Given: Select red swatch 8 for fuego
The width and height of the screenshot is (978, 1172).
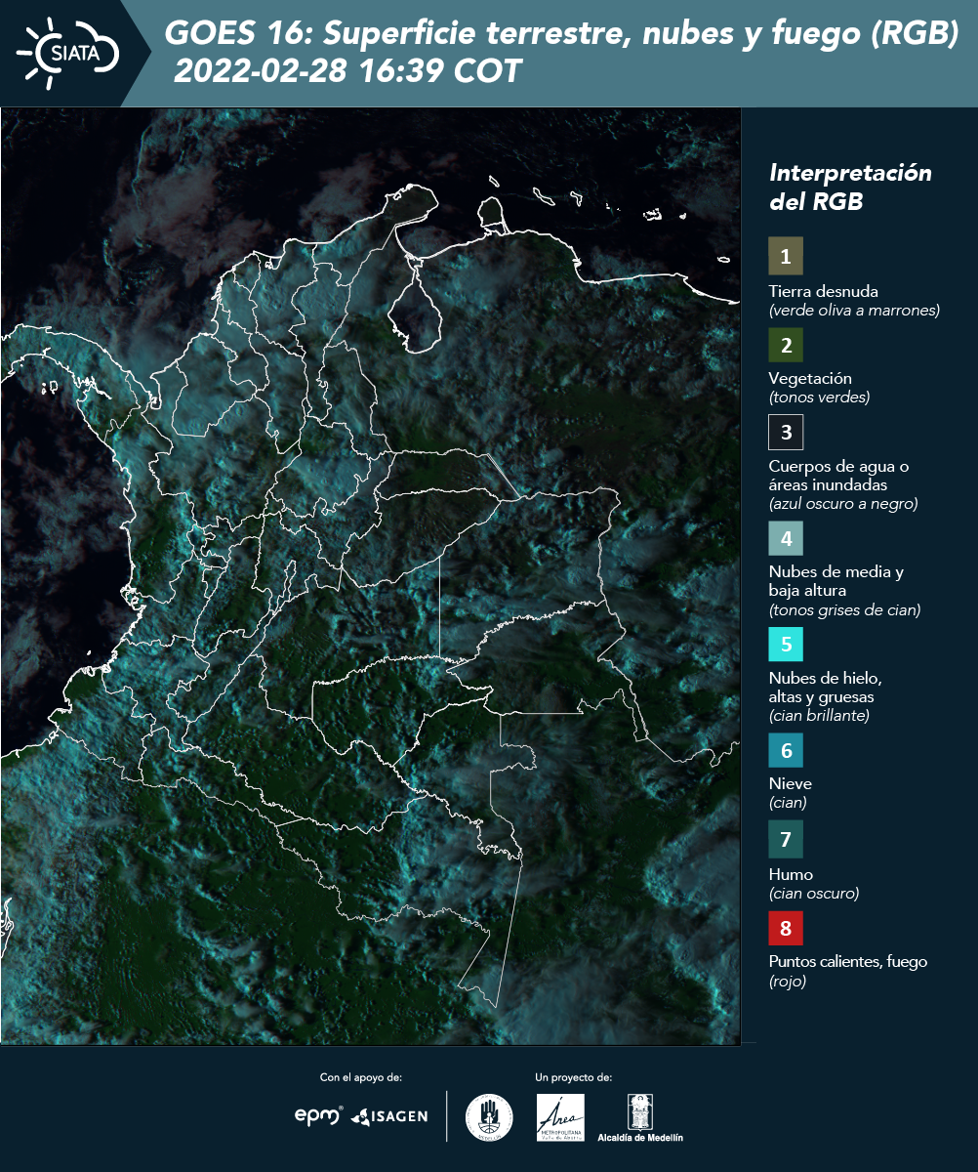Looking at the screenshot, I should (786, 927).
